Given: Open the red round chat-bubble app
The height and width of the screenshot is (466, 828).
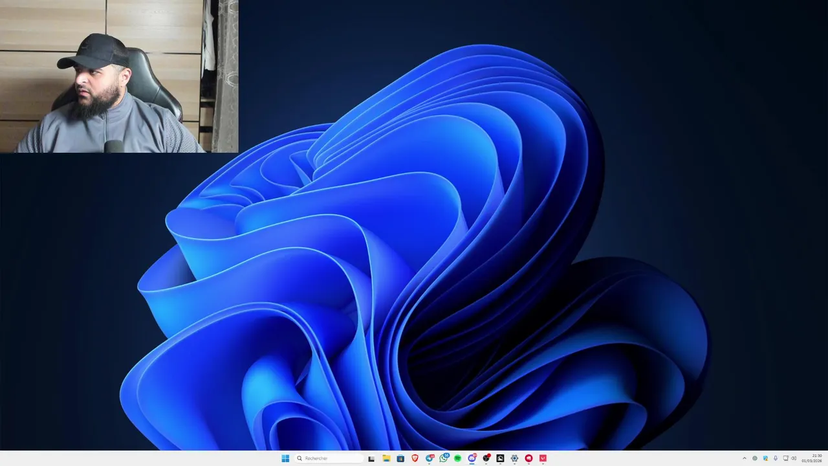Looking at the screenshot, I should 528,458.
